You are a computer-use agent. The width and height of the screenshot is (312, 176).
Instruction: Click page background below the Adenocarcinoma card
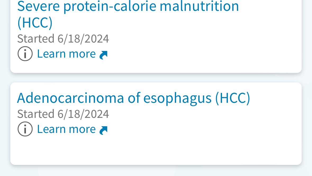[156, 171]
